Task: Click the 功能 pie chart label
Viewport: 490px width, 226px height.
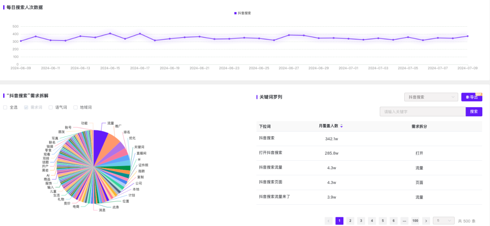Action: (84, 123)
